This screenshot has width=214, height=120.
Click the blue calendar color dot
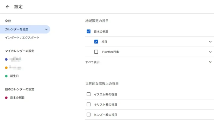pyautogui.click(x=6, y=59)
